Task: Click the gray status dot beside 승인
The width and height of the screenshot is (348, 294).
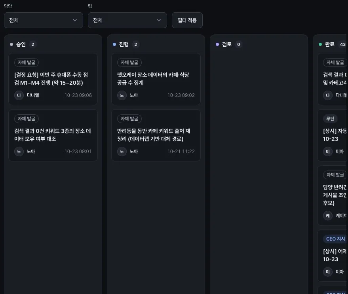Action: (11, 44)
